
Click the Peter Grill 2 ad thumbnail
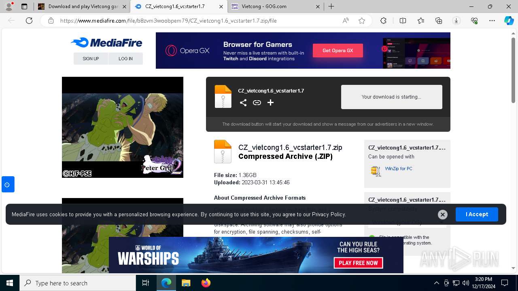click(123, 127)
